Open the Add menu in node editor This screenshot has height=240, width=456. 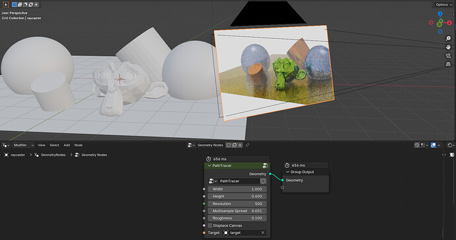coord(67,145)
